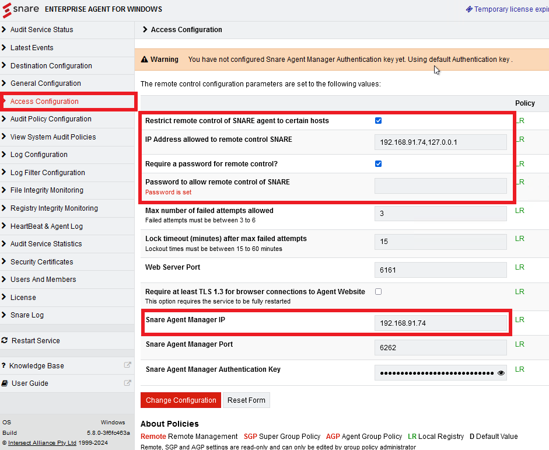This screenshot has height=450, width=549.
Task: Open General Configuration menu item
Action: pyautogui.click(x=46, y=83)
